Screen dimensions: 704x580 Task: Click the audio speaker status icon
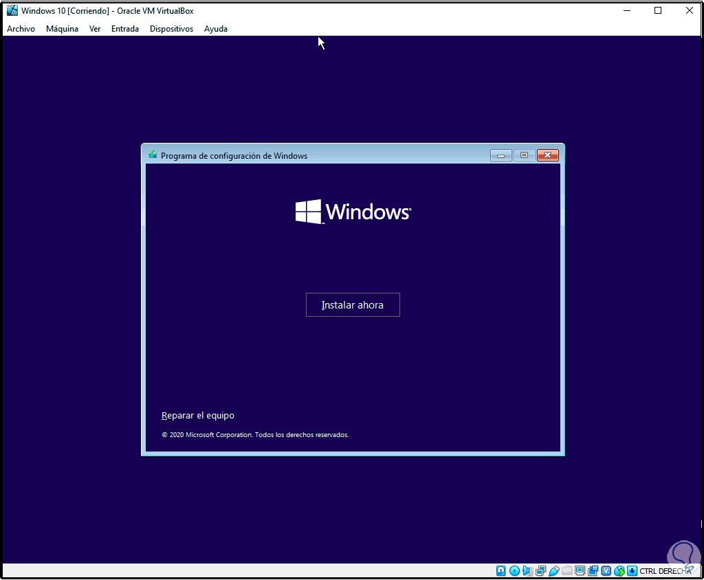[527, 570]
